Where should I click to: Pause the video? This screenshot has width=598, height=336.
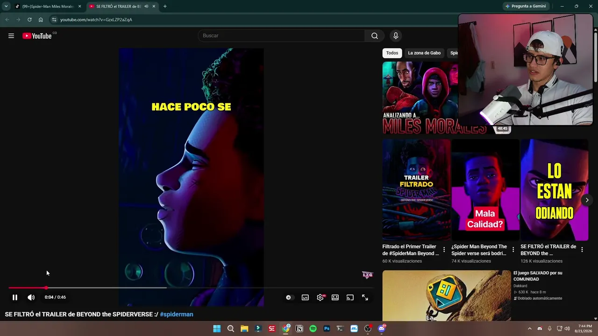(15, 297)
